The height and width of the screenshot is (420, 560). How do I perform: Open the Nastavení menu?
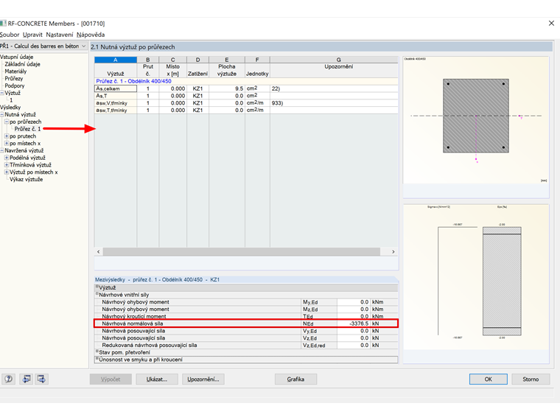point(59,35)
